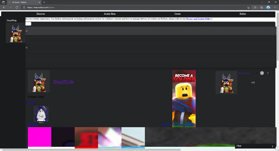Reload the Roblox page
This screenshot has height=151, width=279.
point(17,7)
